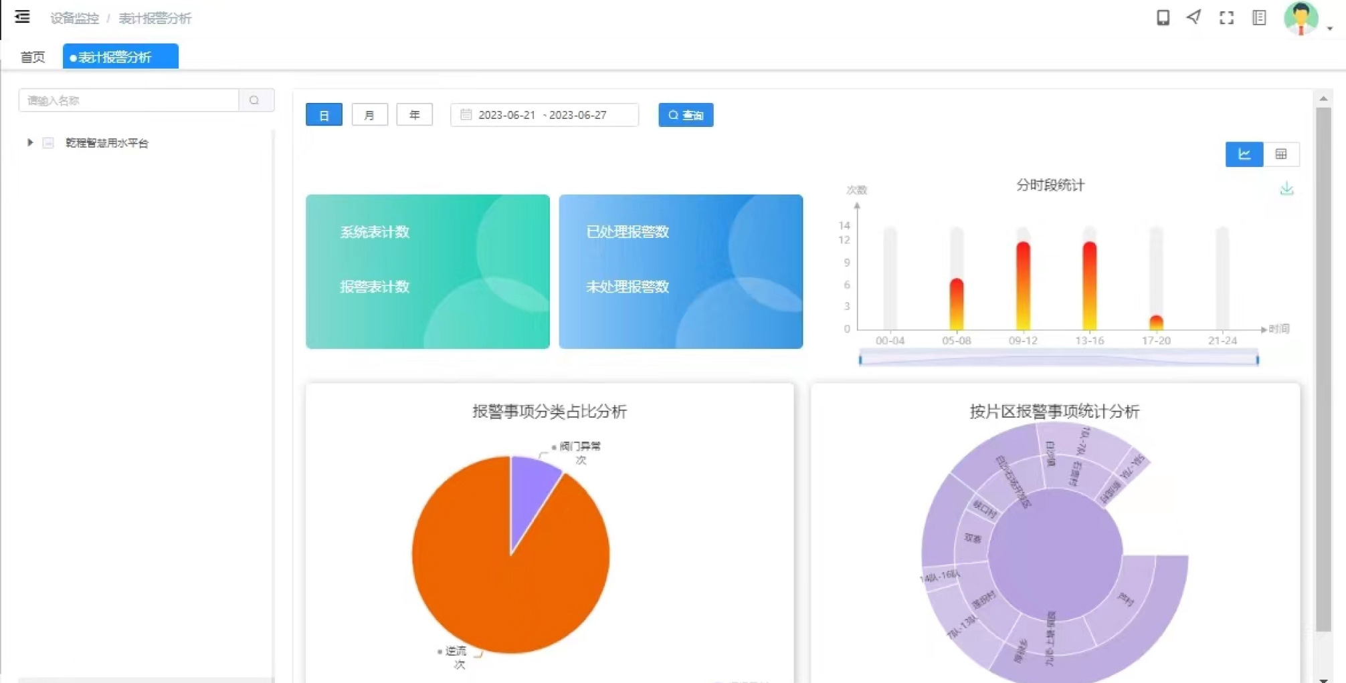Download the 分时段统计 chart
Viewport: 1346px width, 683px height.
click(1286, 189)
